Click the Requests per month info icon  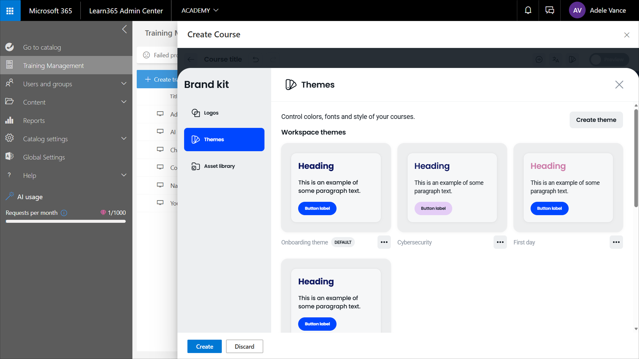tap(64, 213)
